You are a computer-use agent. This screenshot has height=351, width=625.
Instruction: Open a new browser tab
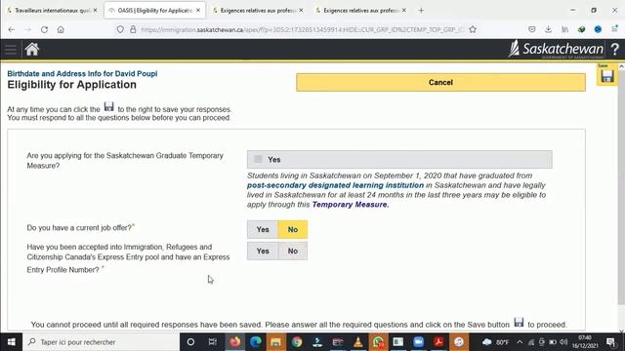421,11
